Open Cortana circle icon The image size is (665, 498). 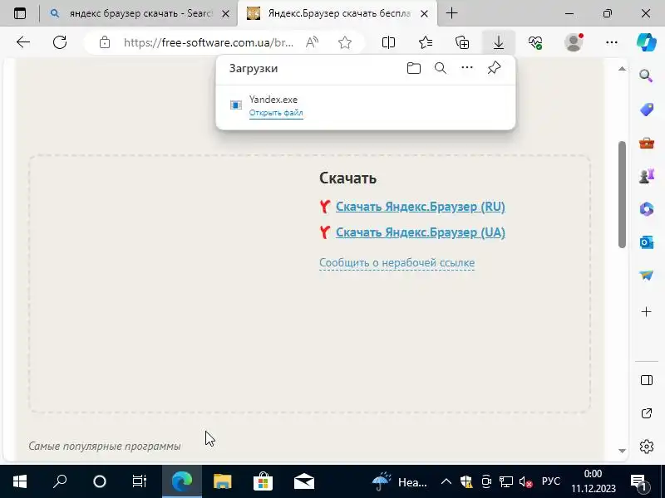(100, 481)
